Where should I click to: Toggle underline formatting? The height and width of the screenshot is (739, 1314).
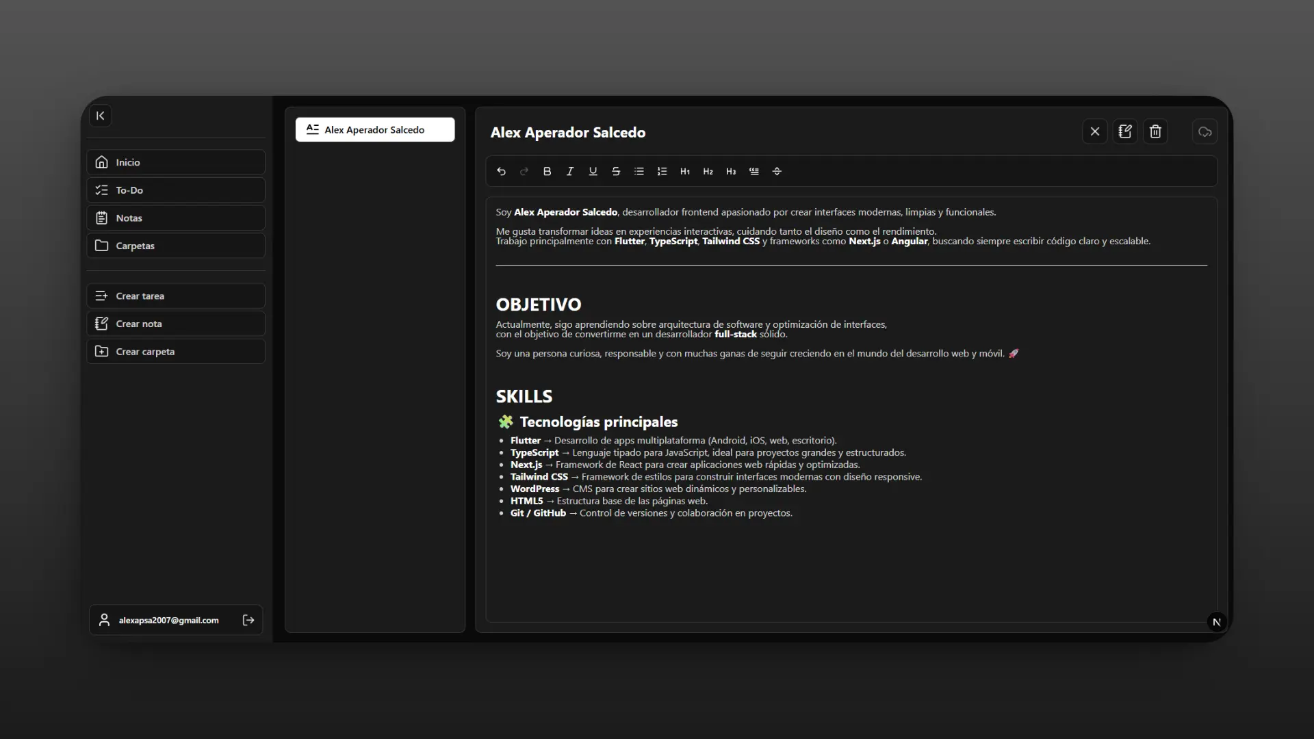(593, 172)
